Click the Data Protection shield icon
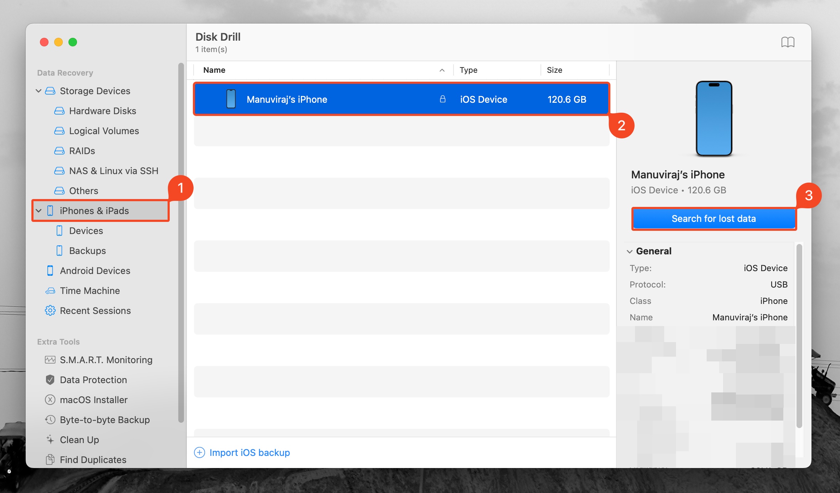Image resolution: width=840 pixels, height=493 pixels. pyautogui.click(x=50, y=380)
